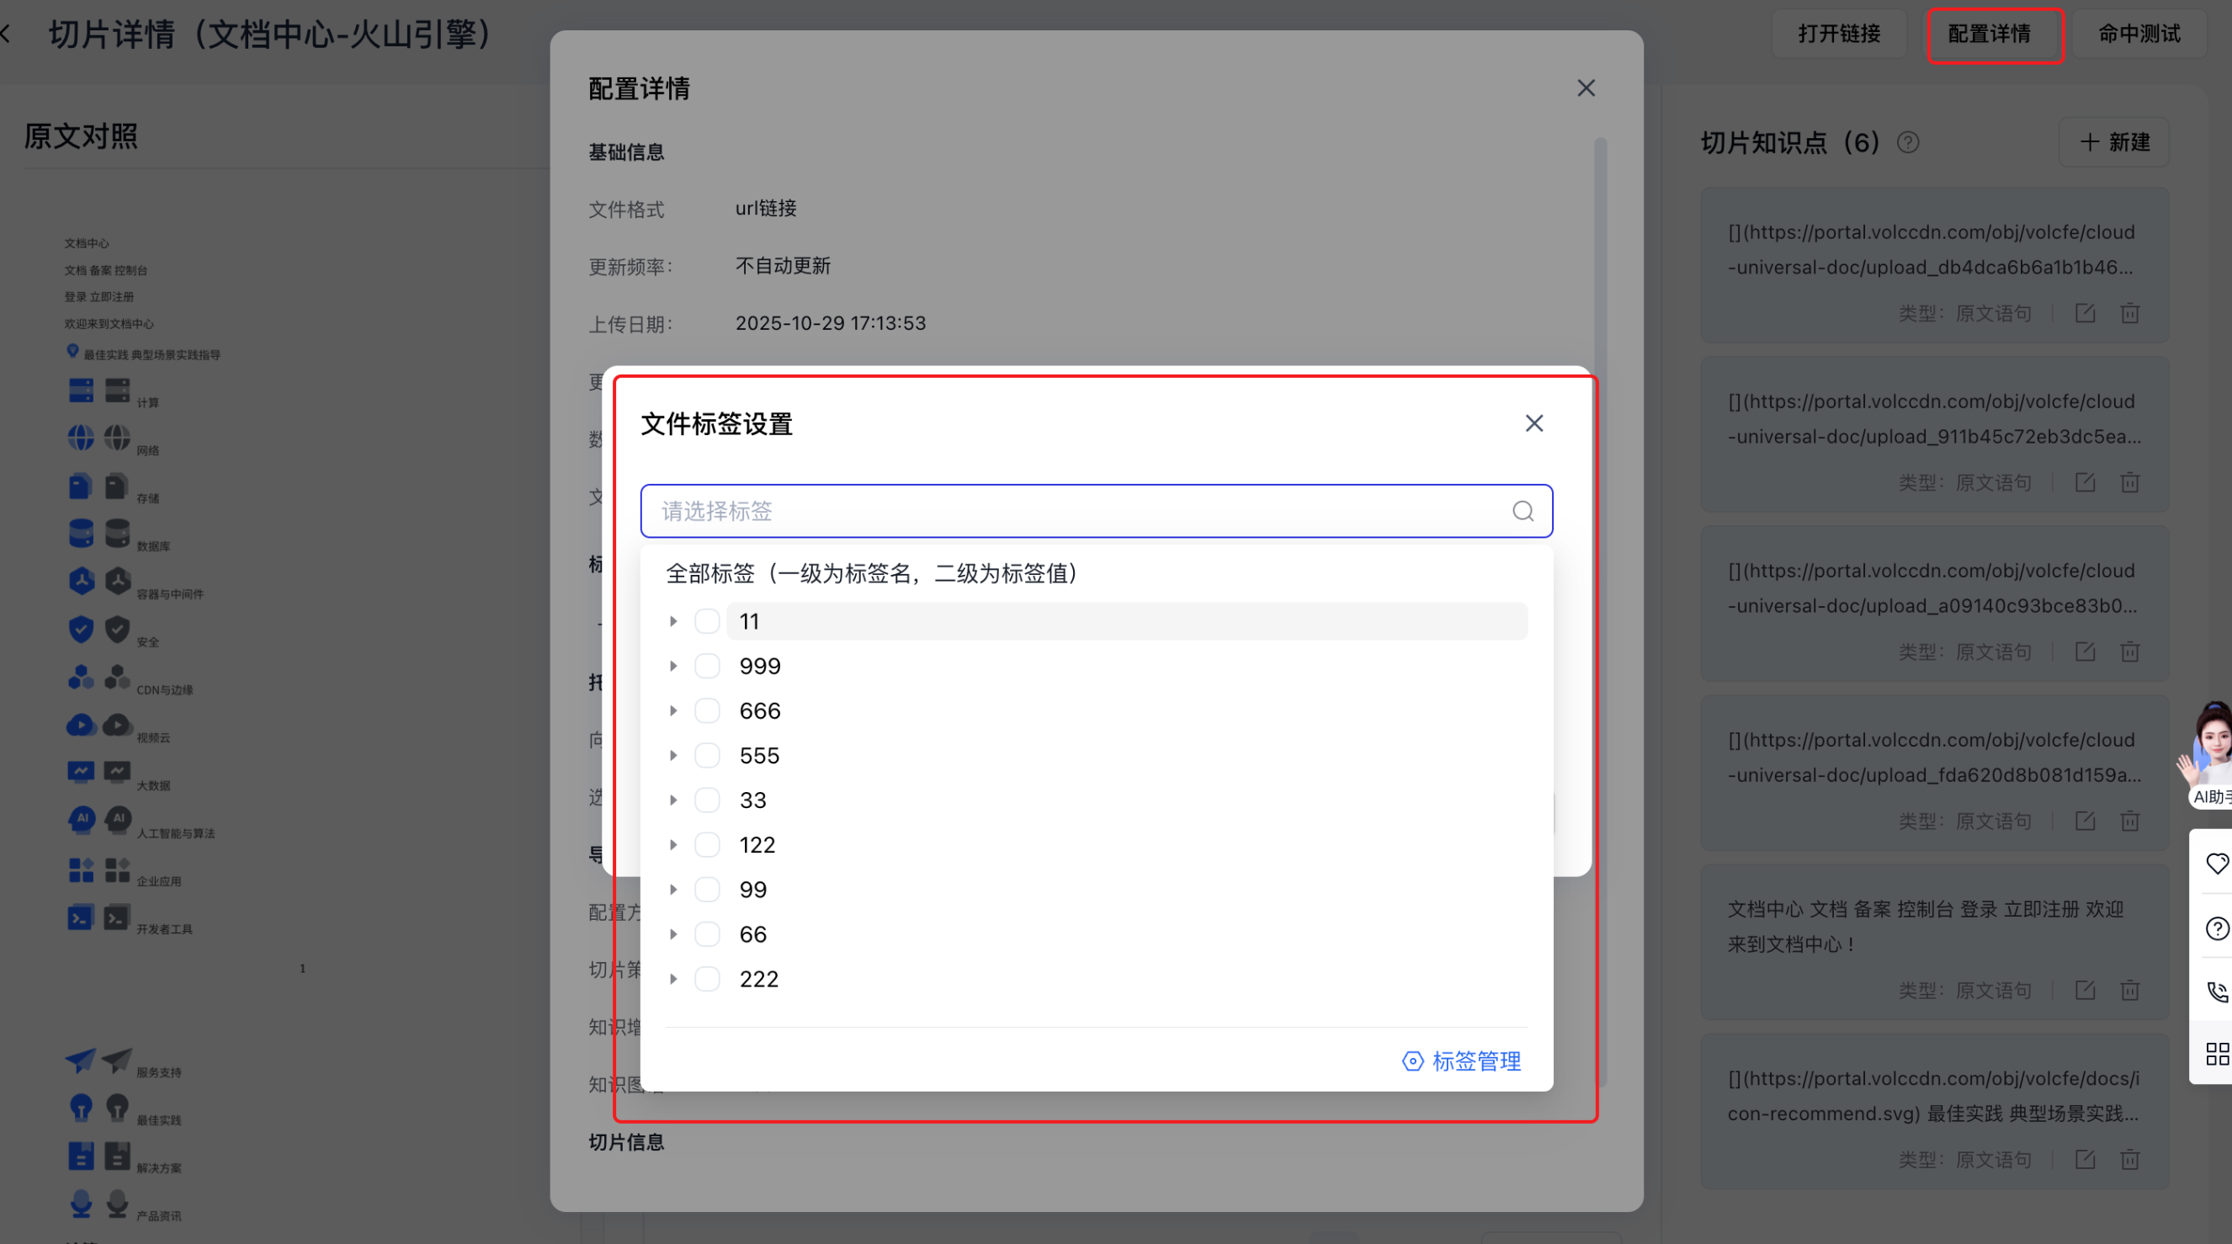Click the help icon beside 切片知识点

coord(1908,142)
